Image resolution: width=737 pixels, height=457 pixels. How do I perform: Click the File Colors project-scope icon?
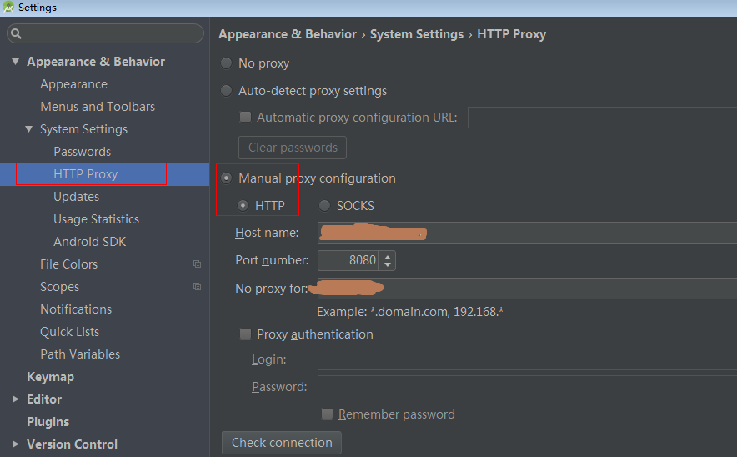pos(197,264)
